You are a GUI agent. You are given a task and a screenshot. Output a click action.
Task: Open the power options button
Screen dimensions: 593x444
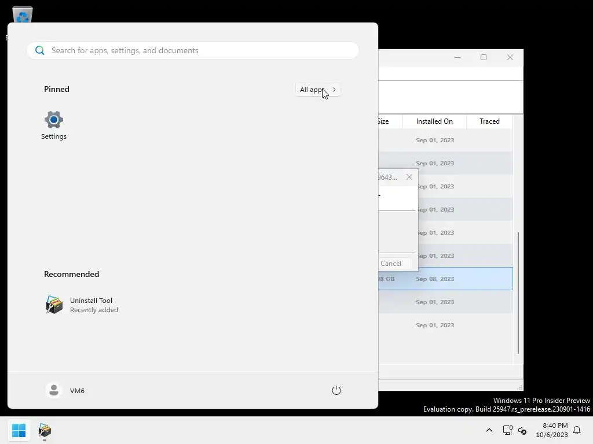[336, 390]
